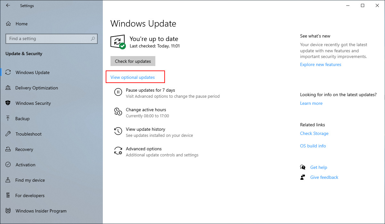This screenshot has height=224, width=385.
Task: Click the back arrow in Settings
Action: click(8, 5)
